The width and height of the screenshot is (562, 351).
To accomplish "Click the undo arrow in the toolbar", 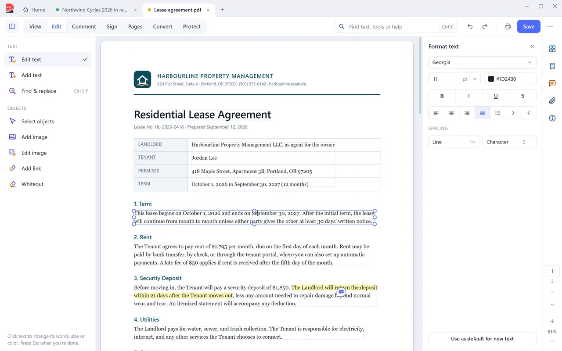I will tap(470, 26).
